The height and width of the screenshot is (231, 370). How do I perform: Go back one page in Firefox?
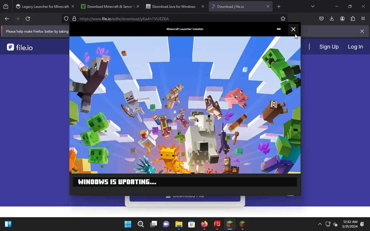coord(7,18)
